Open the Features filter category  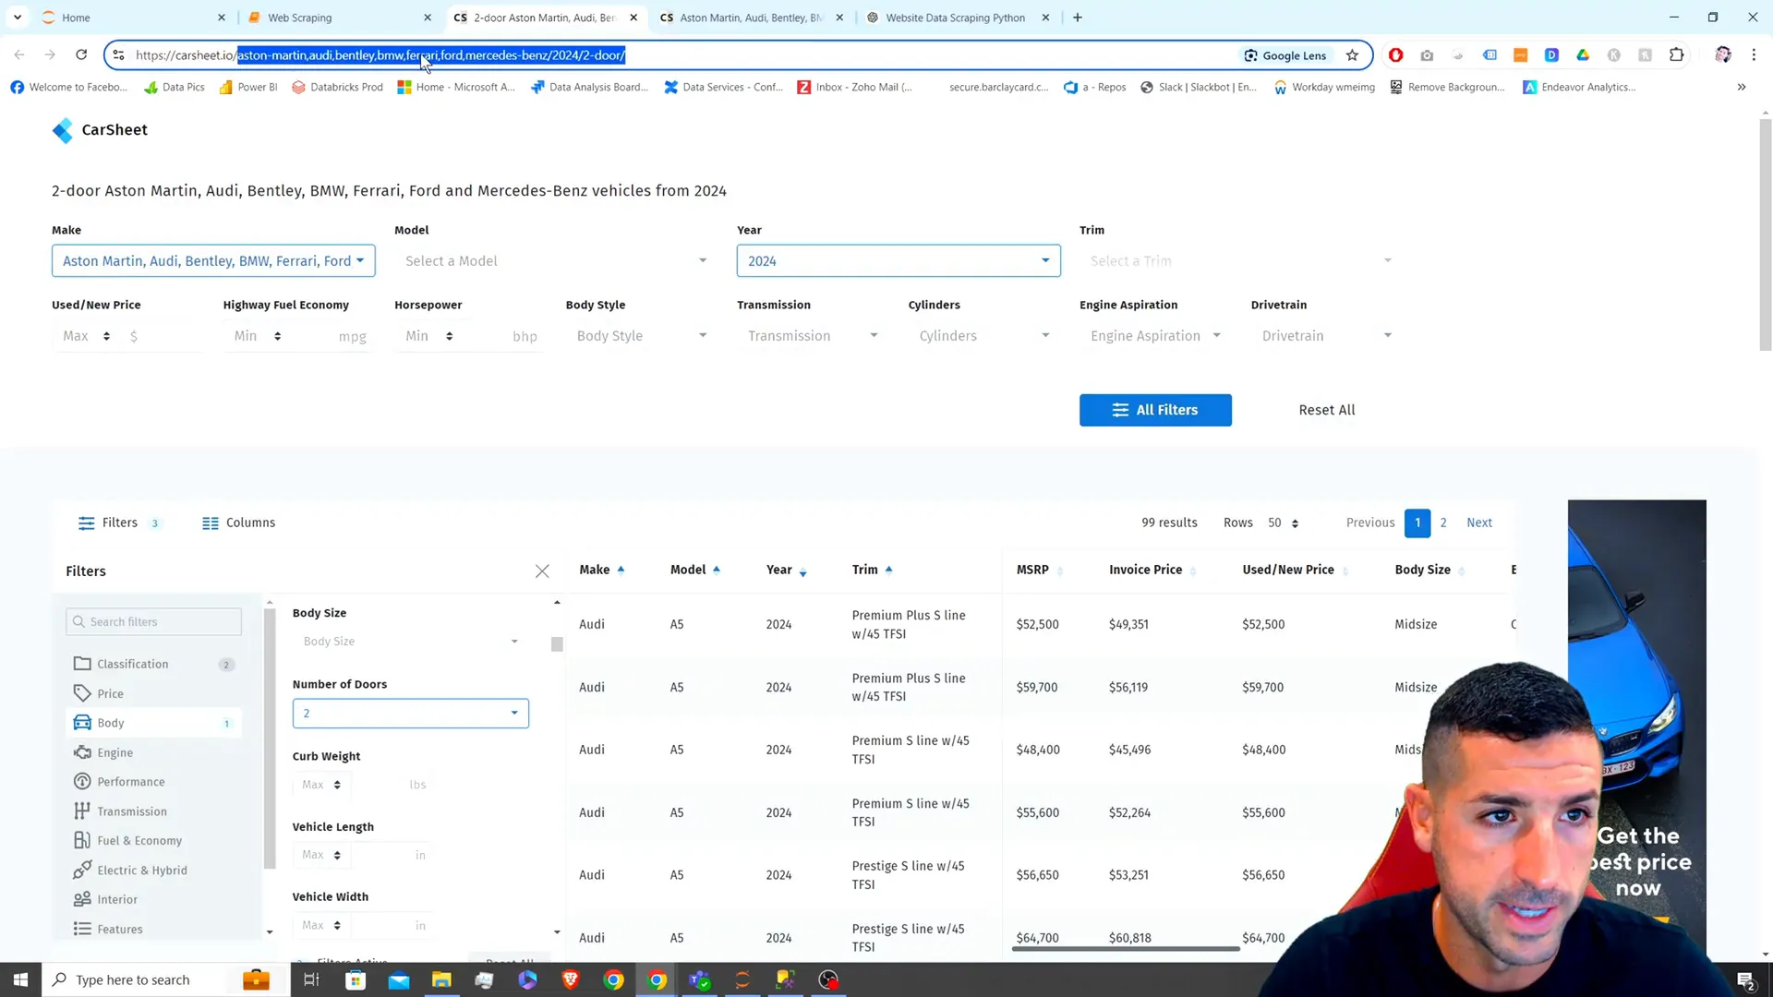[x=153, y=930]
